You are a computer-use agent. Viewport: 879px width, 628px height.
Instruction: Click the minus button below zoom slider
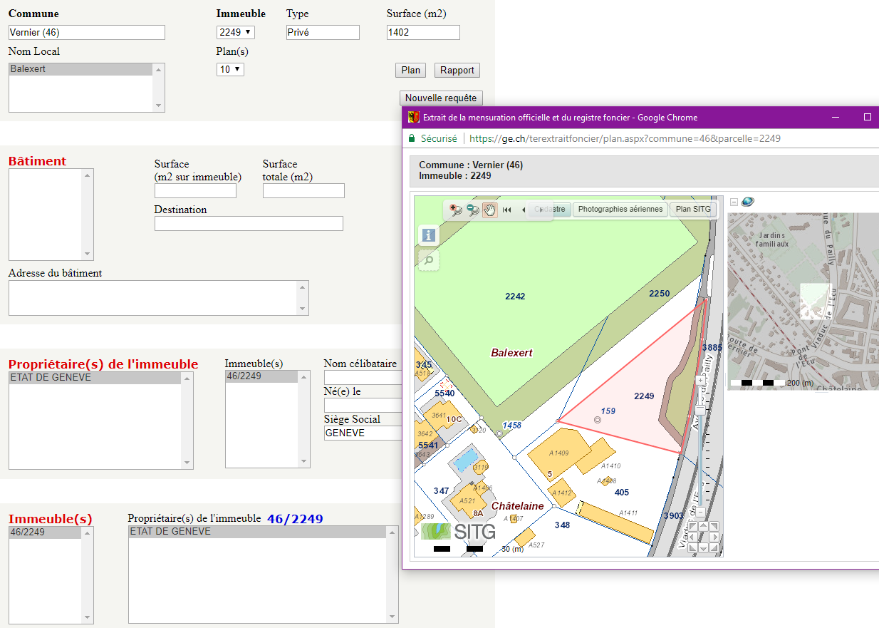[700, 513]
